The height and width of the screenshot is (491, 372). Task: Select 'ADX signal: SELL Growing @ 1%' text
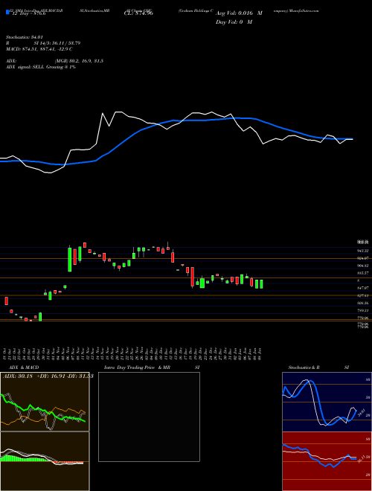point(41,67)
